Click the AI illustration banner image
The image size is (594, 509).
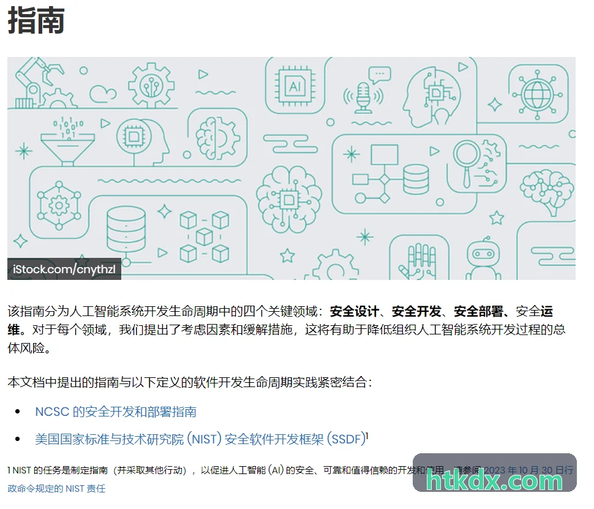pos(291,168)
